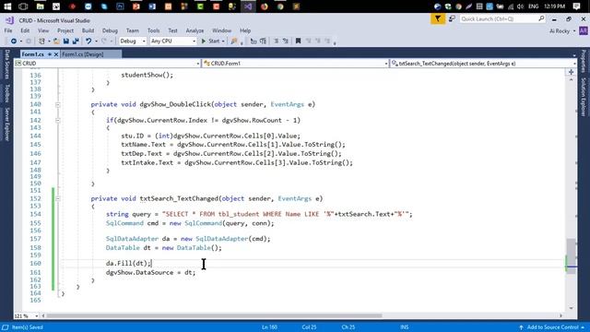Save the current file with the disk icon

(65, 41)
